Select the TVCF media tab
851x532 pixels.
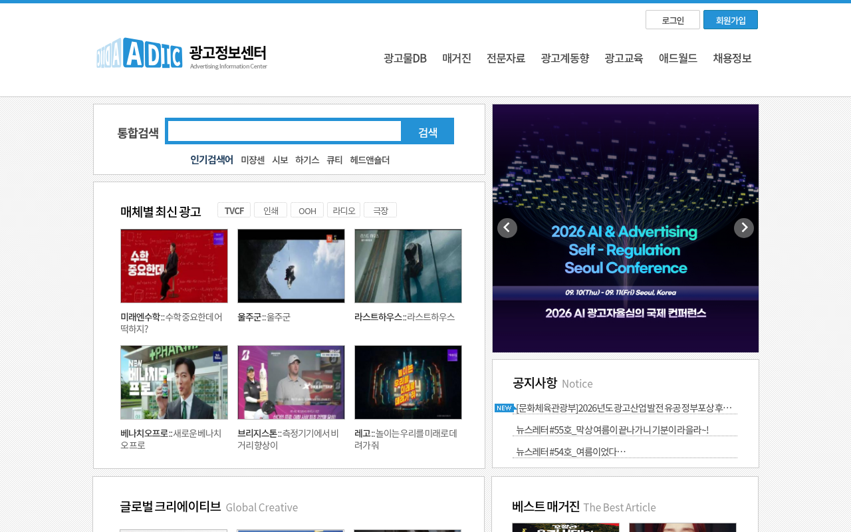click(234, 210)
